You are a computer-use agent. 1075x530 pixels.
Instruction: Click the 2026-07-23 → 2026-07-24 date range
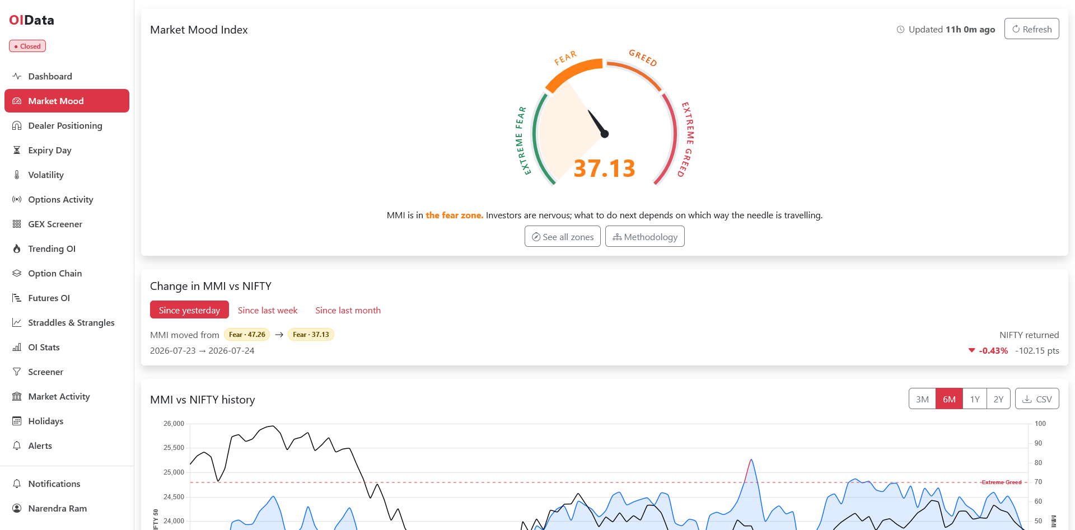coord(202,351)
